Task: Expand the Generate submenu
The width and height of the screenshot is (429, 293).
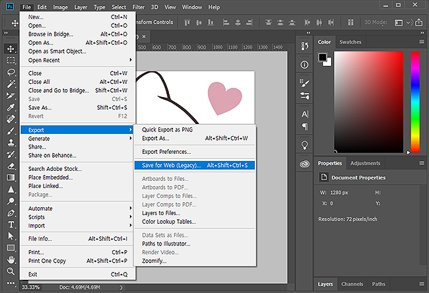Action: [78, 139]
